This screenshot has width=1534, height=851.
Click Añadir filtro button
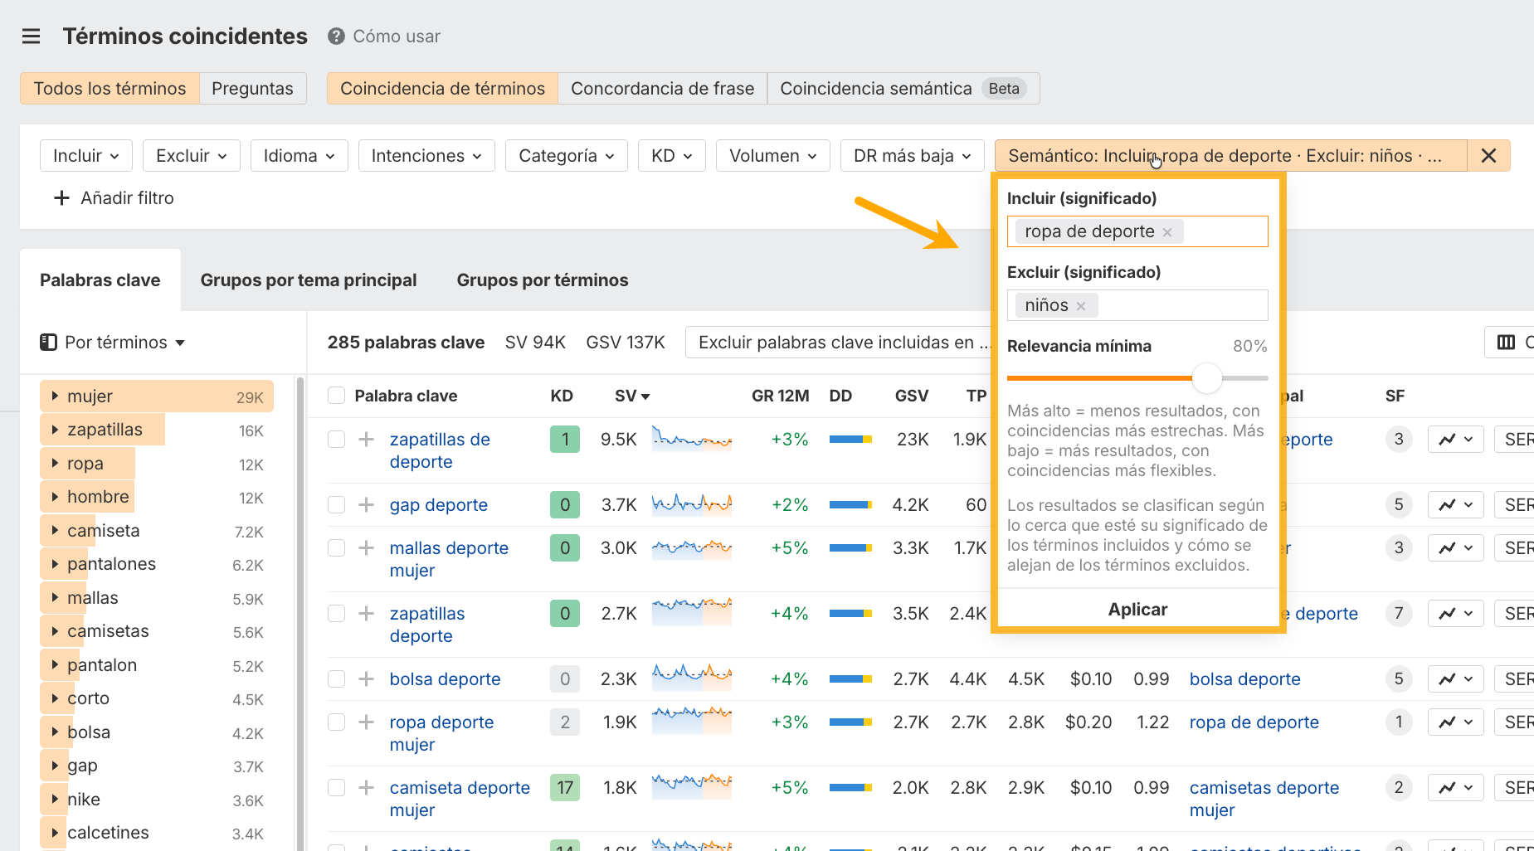pos(114,198)
